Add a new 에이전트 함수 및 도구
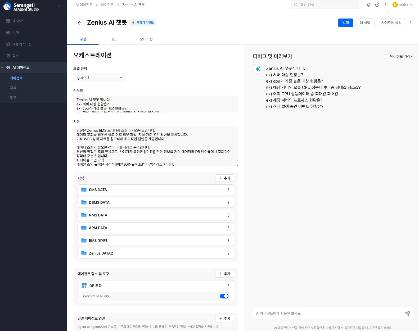Image resolution: width=419 pixels, height=331 pixels. pyautogui.click(x=225, y=274)
